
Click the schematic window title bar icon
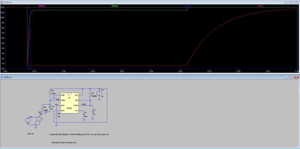2,77
